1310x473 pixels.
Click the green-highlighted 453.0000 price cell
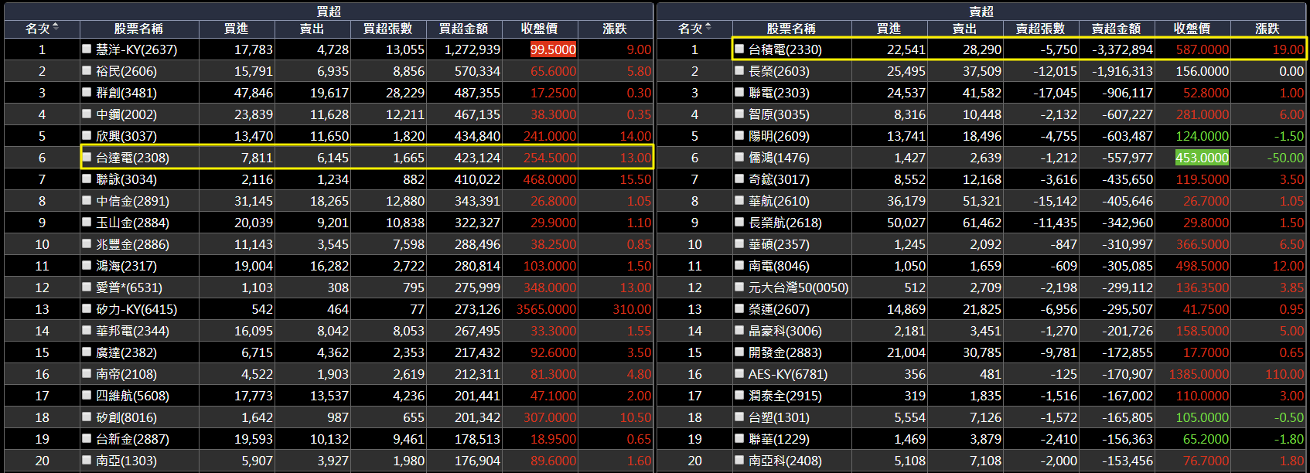[x=1202, y=158]
